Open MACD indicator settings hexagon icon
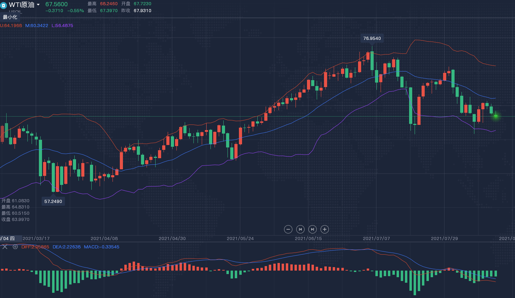 coord(15,247)
